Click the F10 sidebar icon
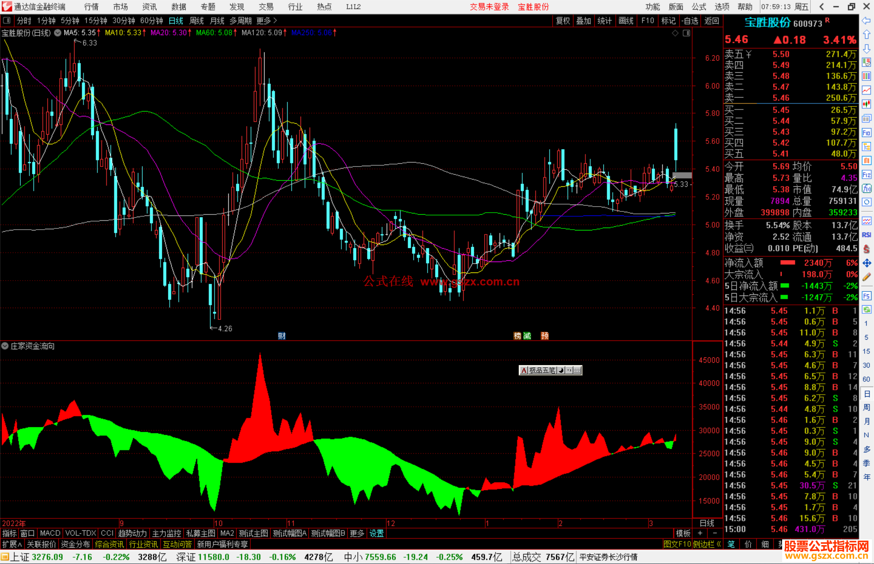This screenshot has height=564, width=874. click(866, 133)
